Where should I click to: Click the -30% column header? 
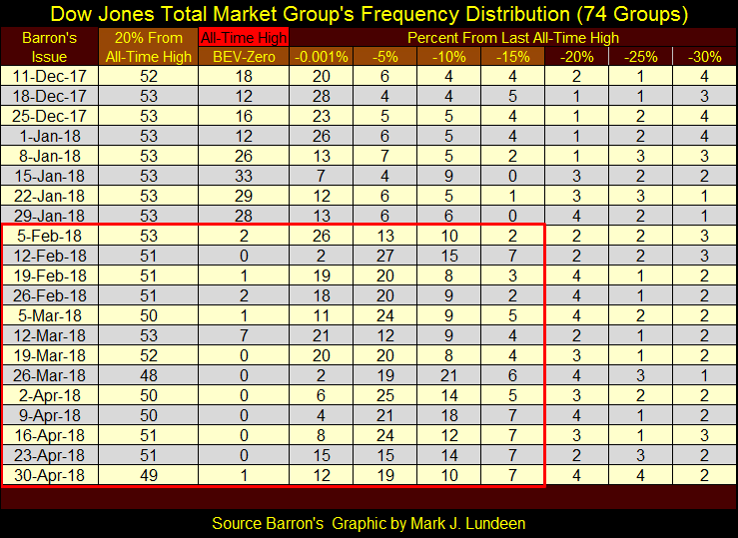702,57
